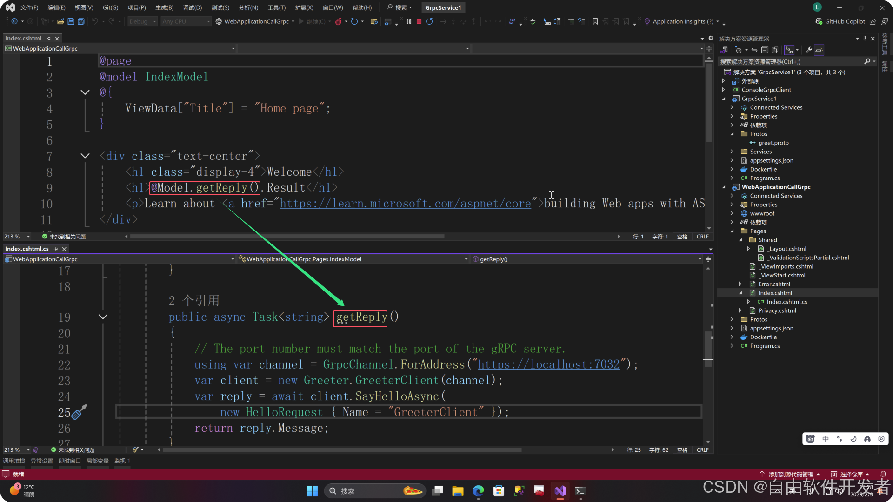Save all files with the save all icon
This screenshot has width=893, height=502.
(x=81, y=21)
